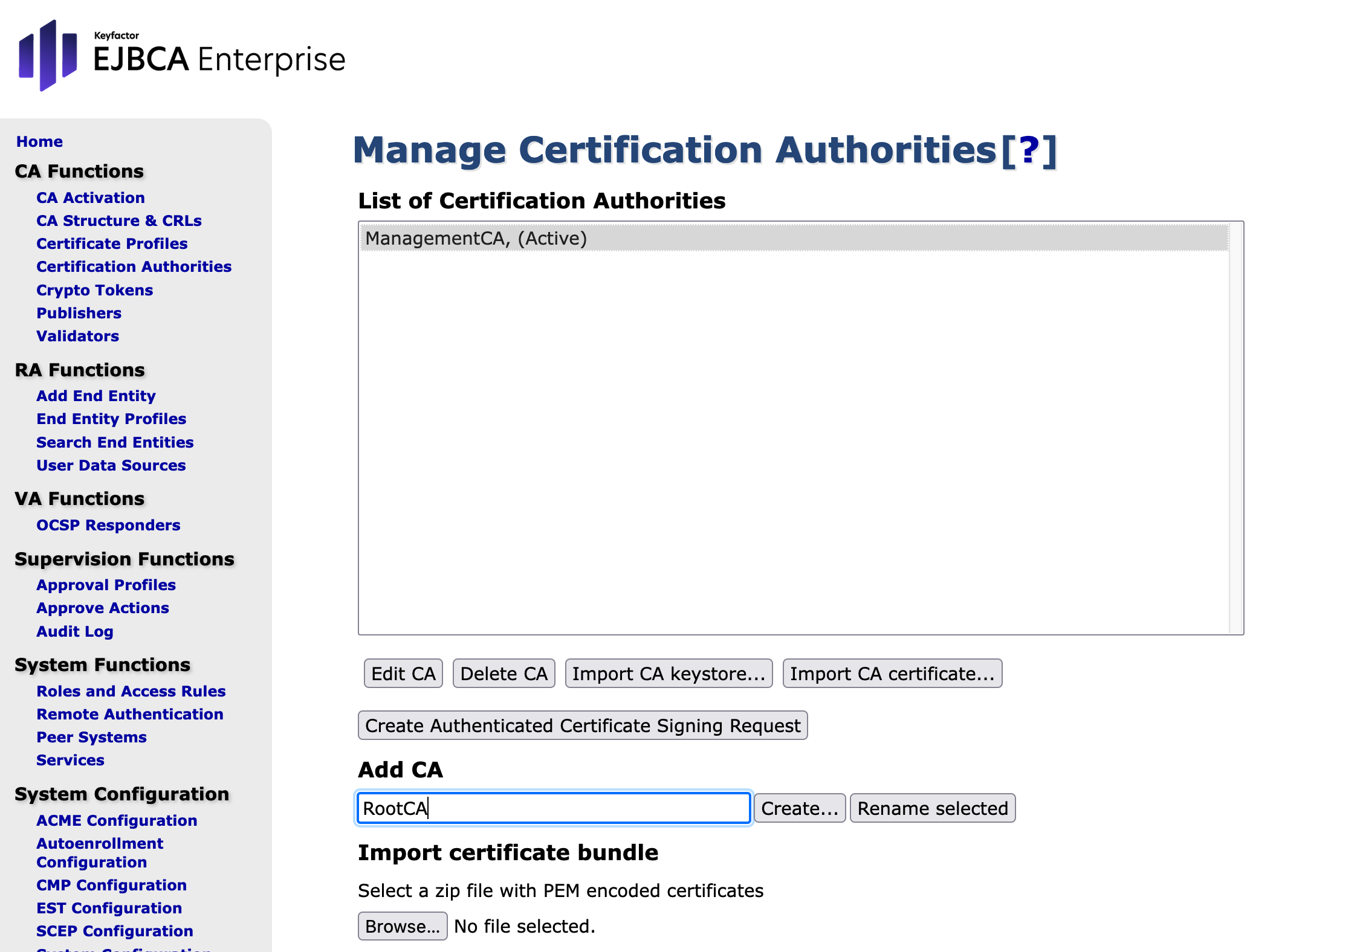Browse for a certificate bundle zip
The height and width of the screenshot is (952, 1360).
(x=402, y=926)
